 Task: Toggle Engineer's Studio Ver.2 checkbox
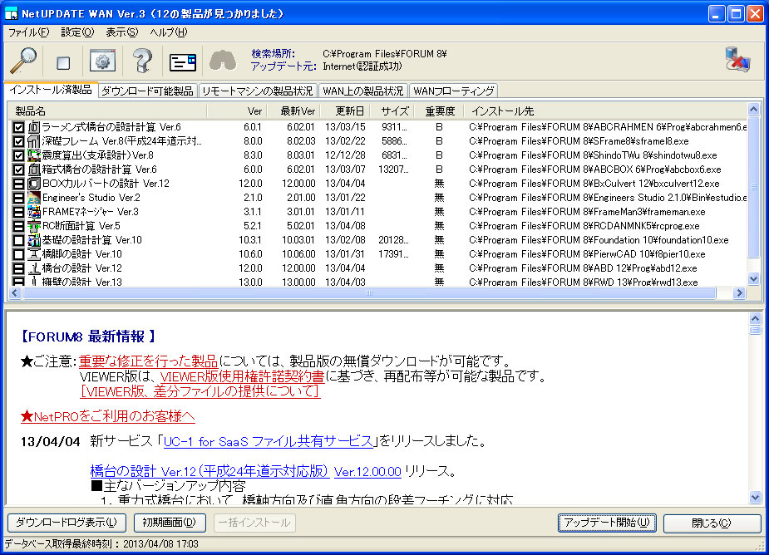pos(18,198)
